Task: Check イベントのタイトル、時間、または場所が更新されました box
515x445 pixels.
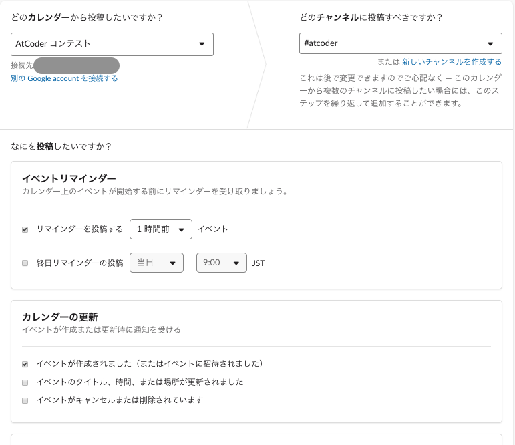Action: [x=25, y=383]
